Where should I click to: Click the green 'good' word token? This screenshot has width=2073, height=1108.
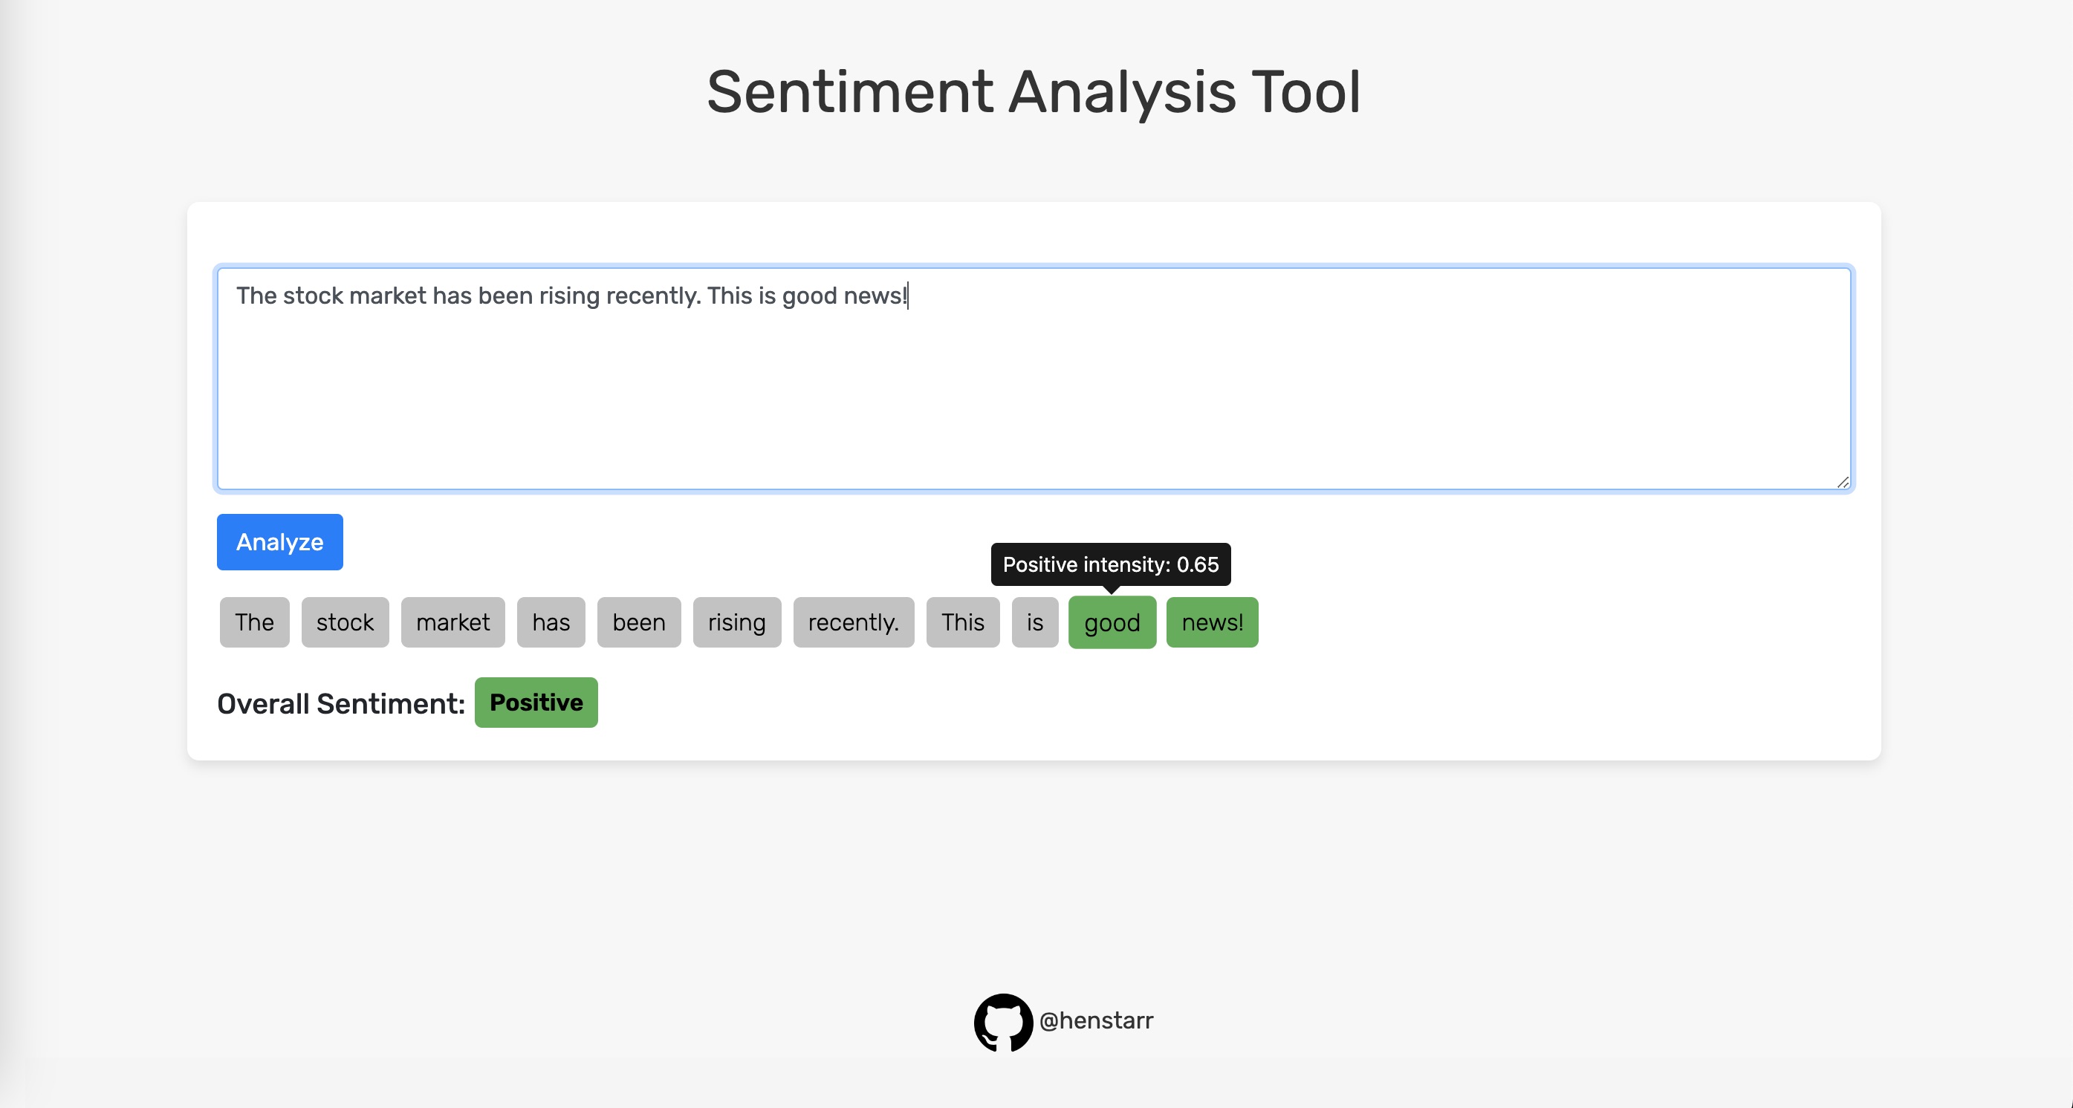[1112, 622]
